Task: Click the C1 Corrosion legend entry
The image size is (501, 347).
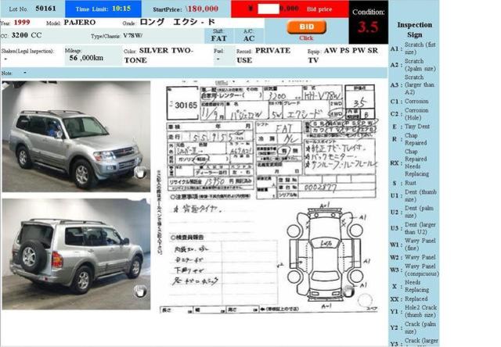Action: [x=409, y=102]
